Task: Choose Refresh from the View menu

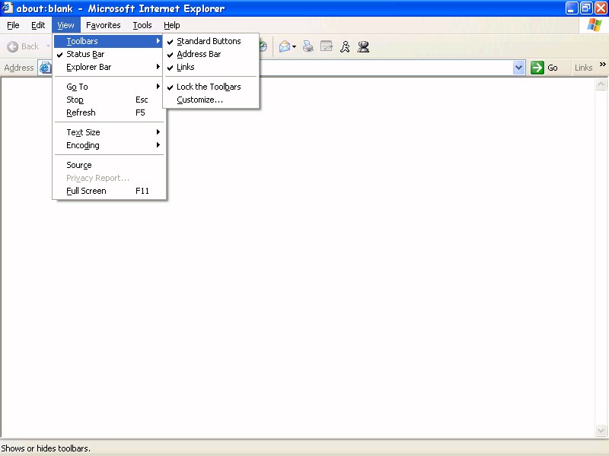Action: point(110,112)
